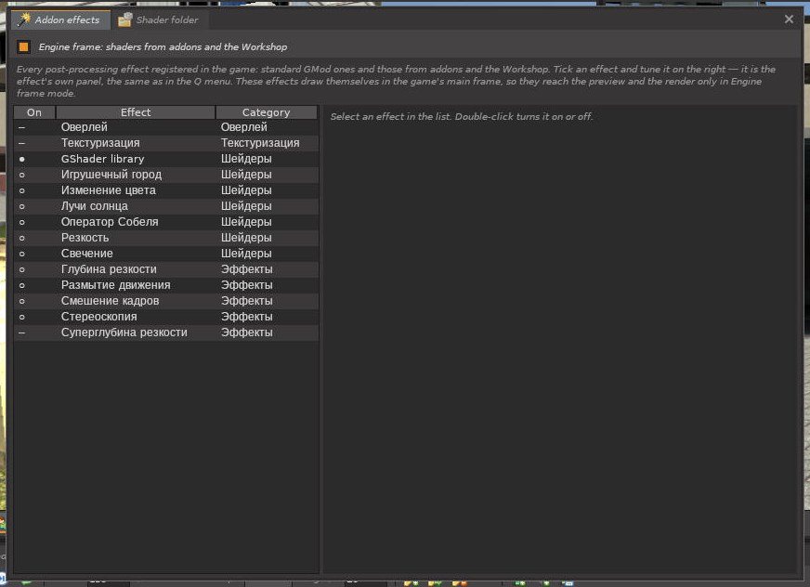This screenshot has width=810, height=587.
Task: Toggle the orange Engine frame checkbox
Action: click(x=24, y=47)
